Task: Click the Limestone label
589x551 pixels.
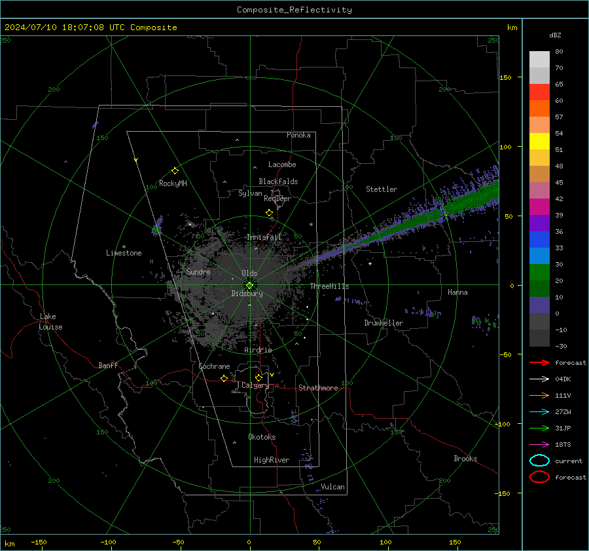Action: click(124, 253)
